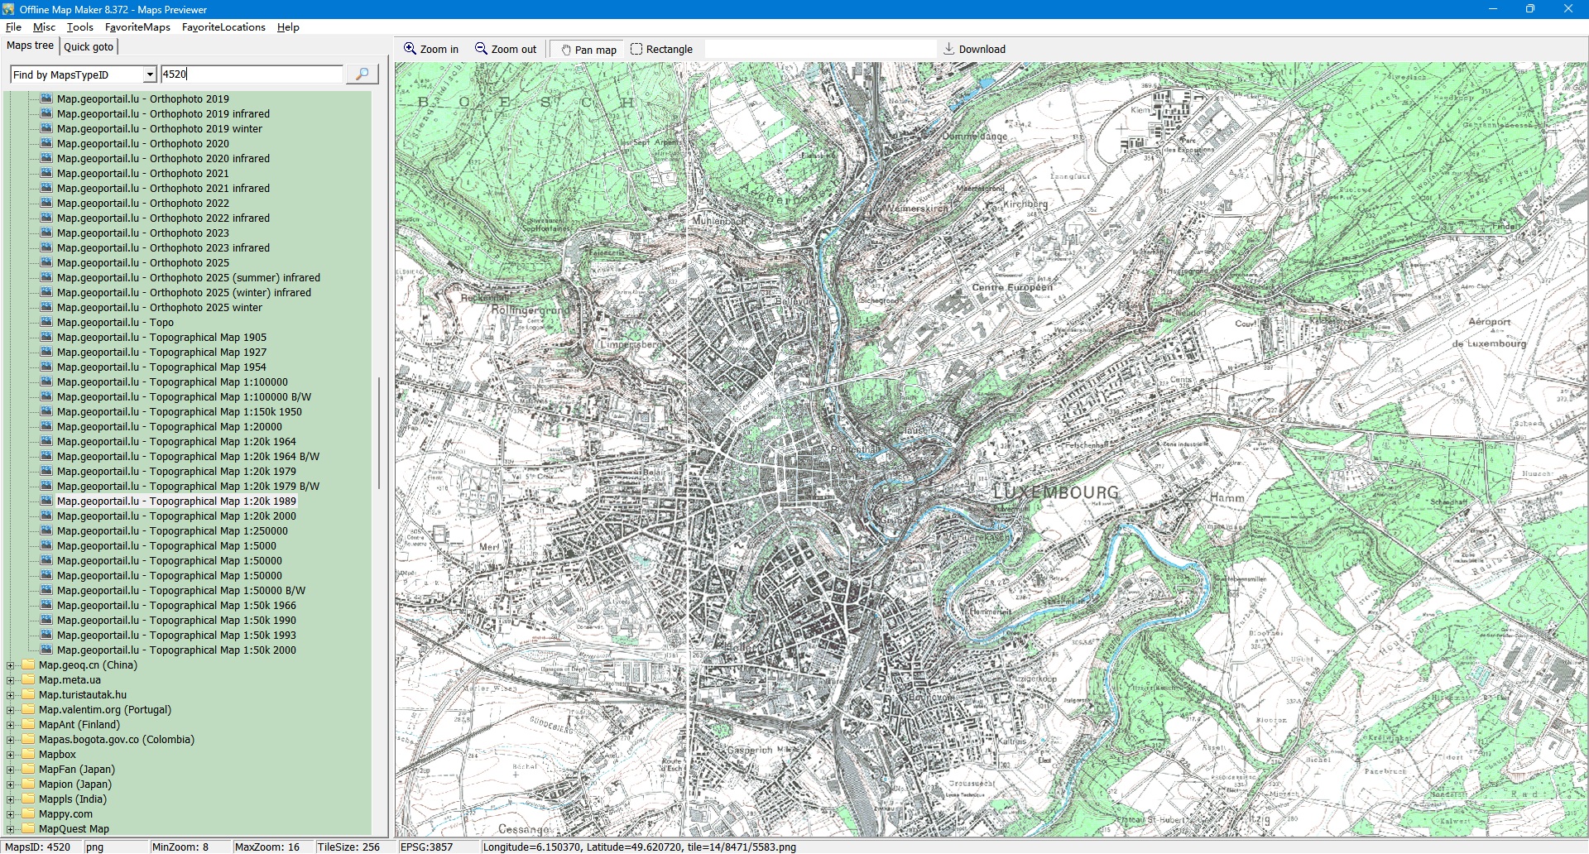This screenshot has width=1589, height=854.
Task: Click the magnifier search button next to 4520
Action: coord(362,74)
